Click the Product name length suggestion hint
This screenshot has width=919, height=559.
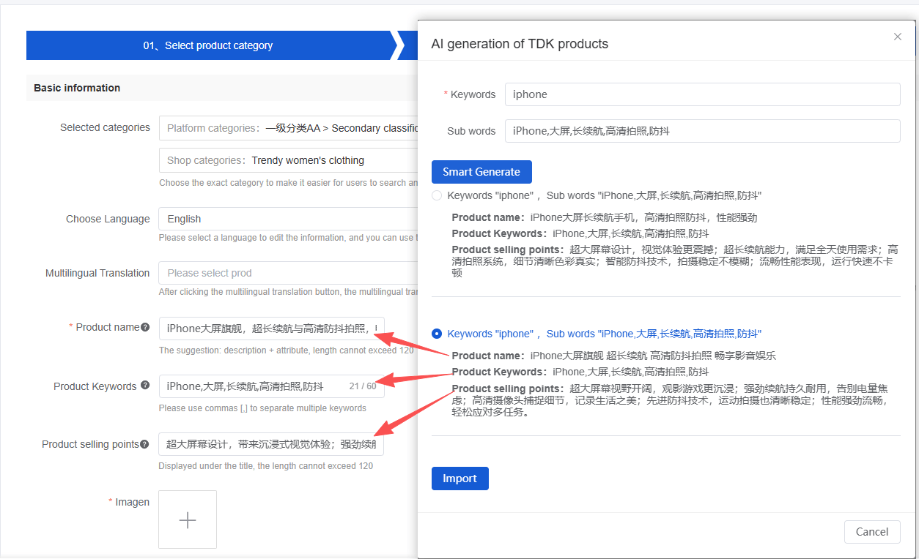(x=287, y=350)
